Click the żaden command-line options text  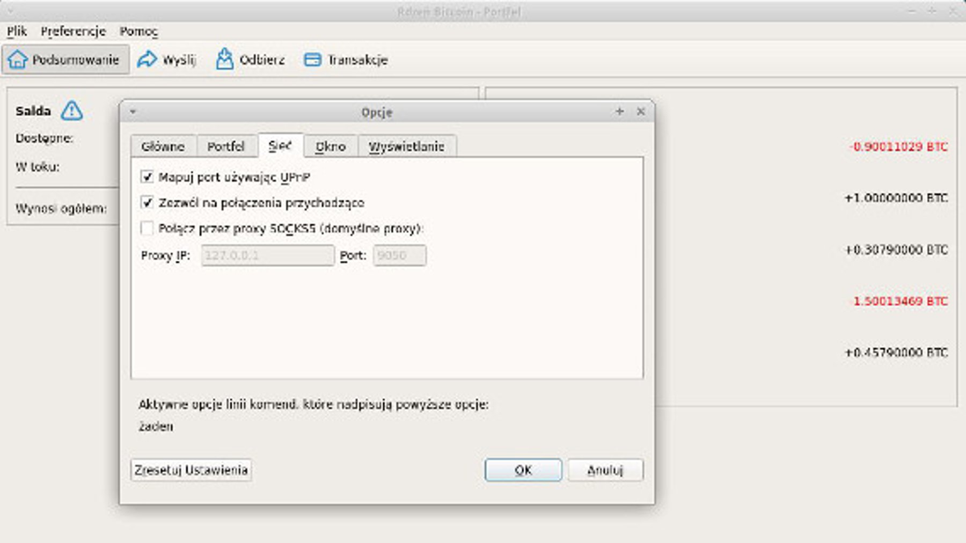156,427
